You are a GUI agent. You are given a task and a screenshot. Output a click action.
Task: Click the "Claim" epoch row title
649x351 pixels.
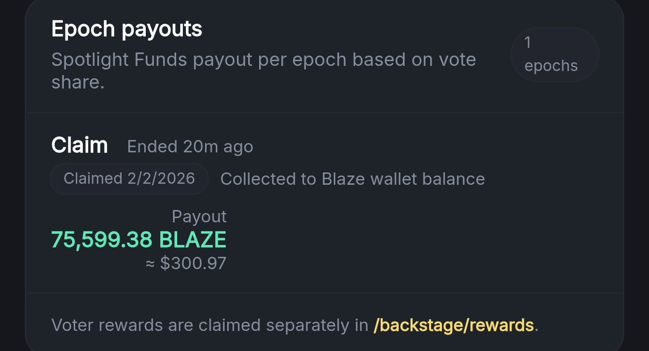[79, 146]
